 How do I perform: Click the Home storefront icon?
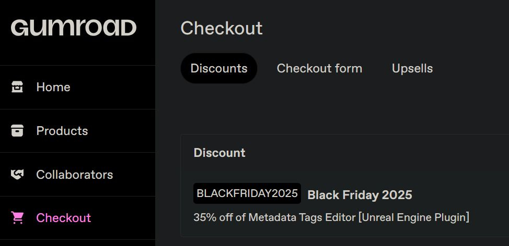(x=18, y=87)
